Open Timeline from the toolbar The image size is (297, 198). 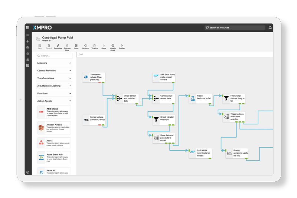(x=95, y=47)
